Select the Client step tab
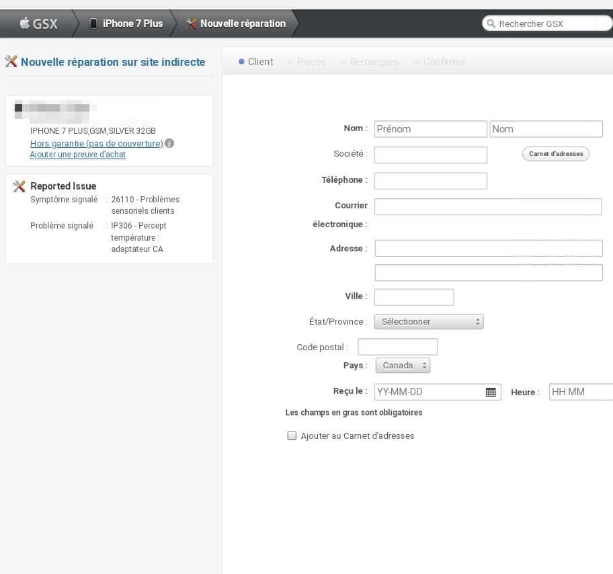The height and width of the screenshot is (574, 613). [x=259, y=62]
